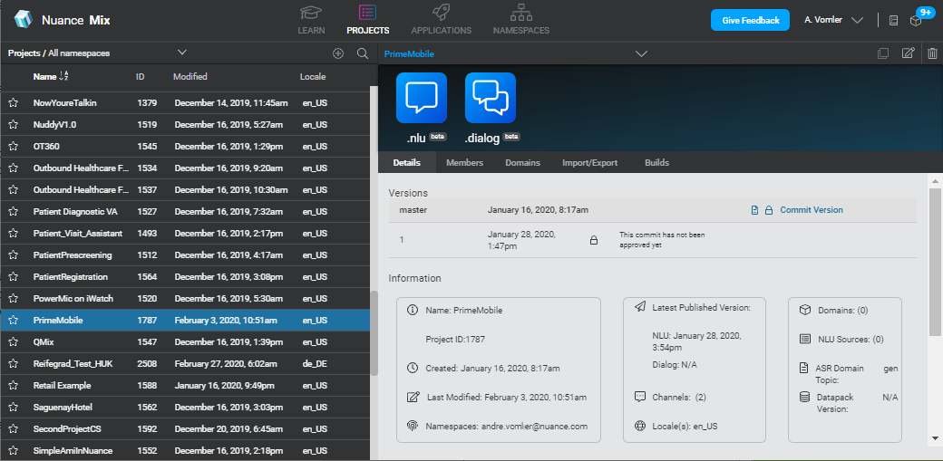Star the QMix project as favorite
The width and height of the screenshot is (943, 461).
click(14, 342)
